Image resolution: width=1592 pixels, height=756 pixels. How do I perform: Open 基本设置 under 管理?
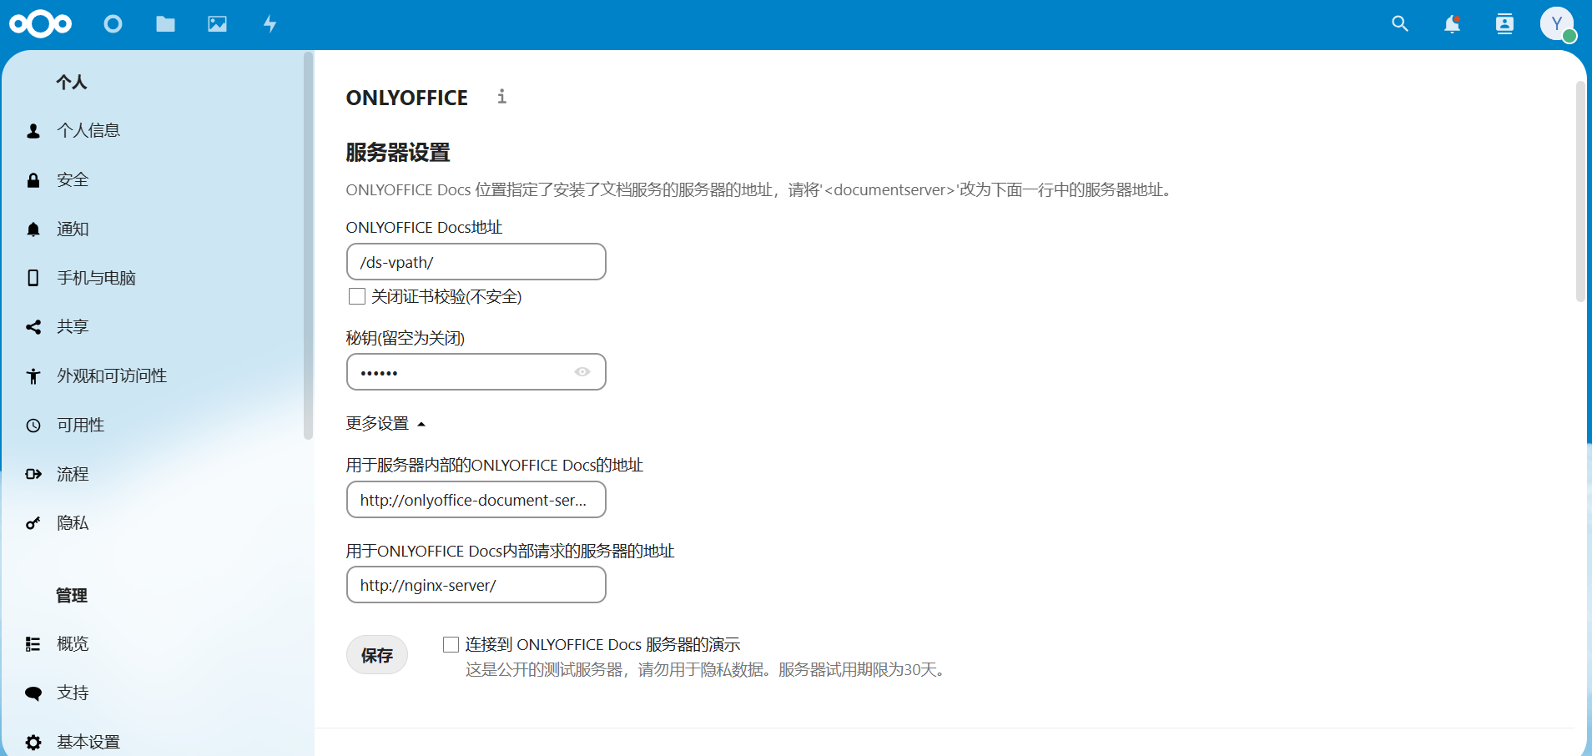(88, 742)
